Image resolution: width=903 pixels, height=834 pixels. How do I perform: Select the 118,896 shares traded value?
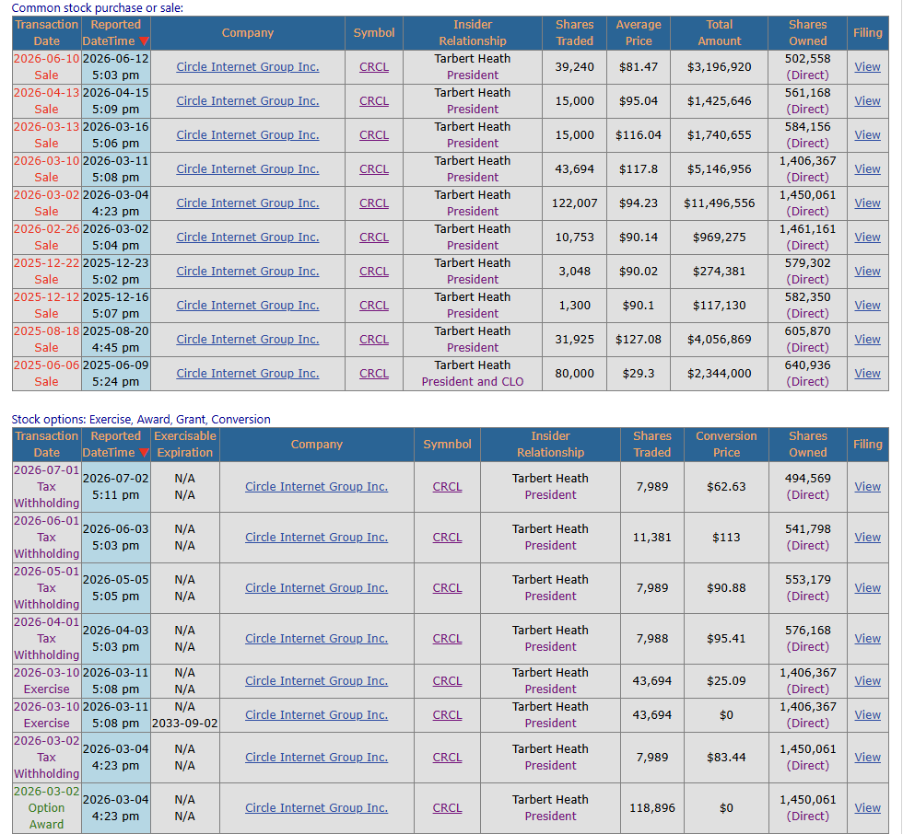point(652,807)
